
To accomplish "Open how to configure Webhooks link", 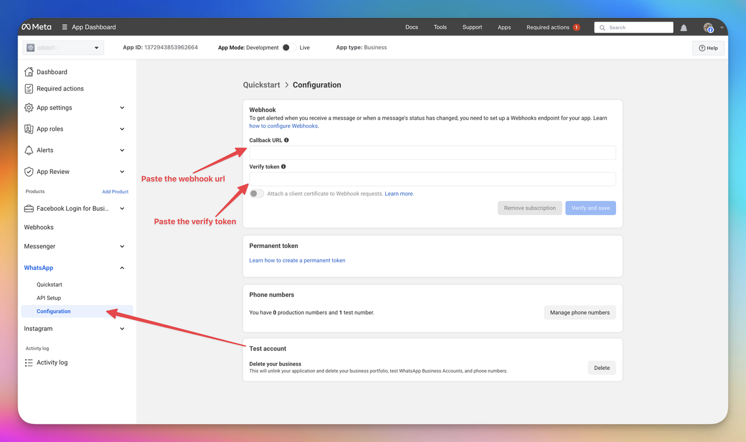I will [x=283, y=126].
